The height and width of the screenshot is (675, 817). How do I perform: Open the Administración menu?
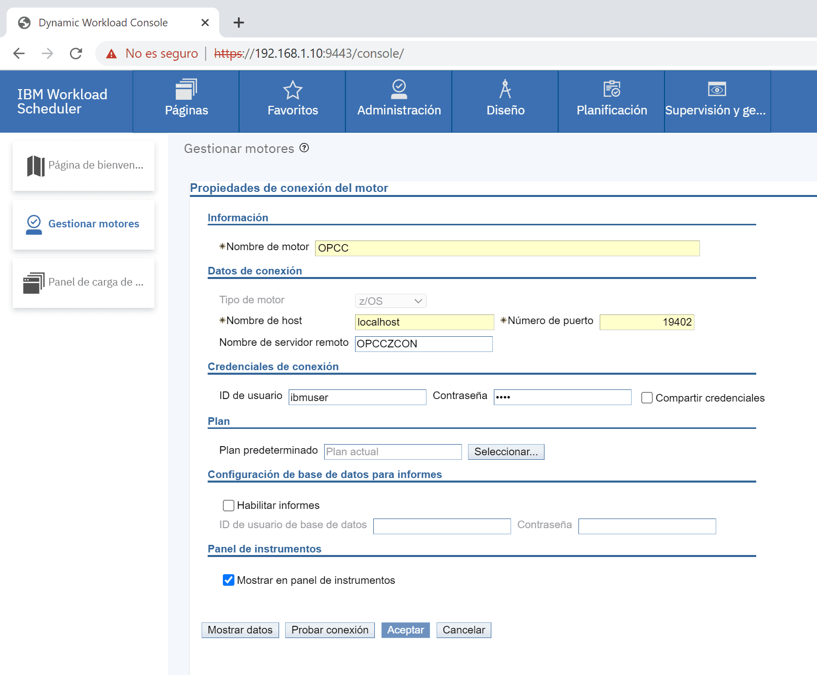pos(399,101)
